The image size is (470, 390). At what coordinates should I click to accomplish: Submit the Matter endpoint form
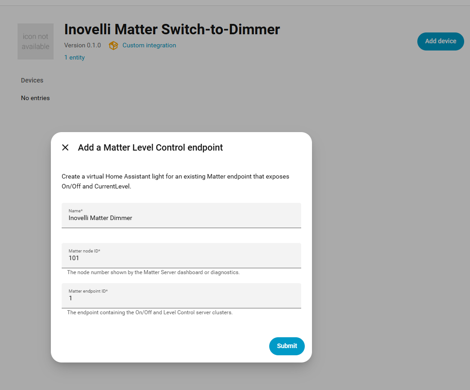[x=287, y=346]
